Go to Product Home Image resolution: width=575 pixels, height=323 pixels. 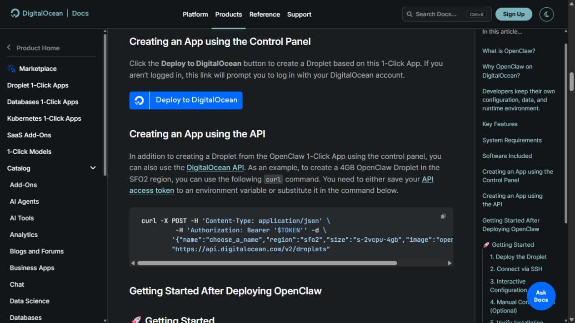click(x=38, y=48)
